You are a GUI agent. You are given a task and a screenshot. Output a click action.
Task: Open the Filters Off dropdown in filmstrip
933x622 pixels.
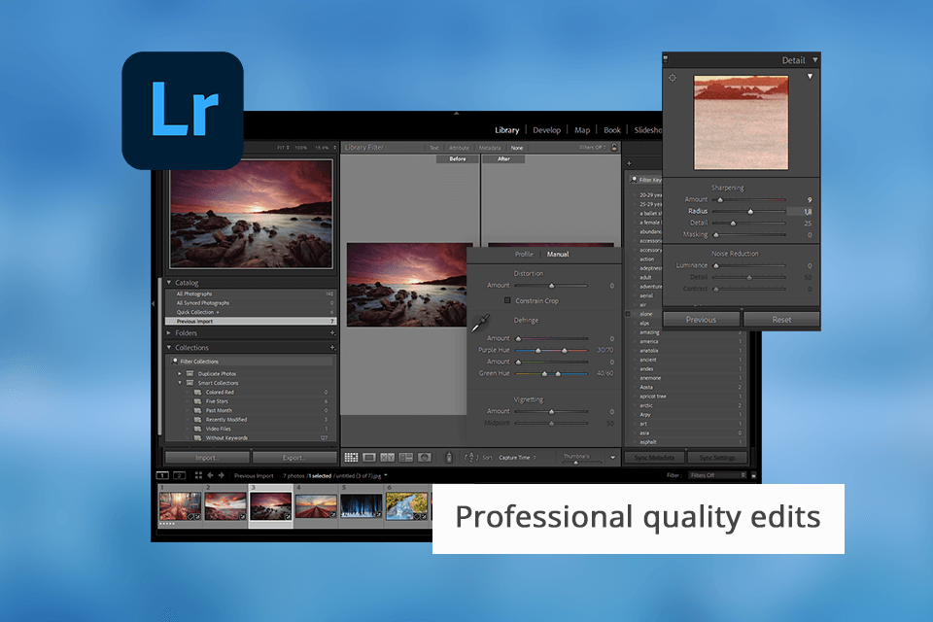[717, 475]
